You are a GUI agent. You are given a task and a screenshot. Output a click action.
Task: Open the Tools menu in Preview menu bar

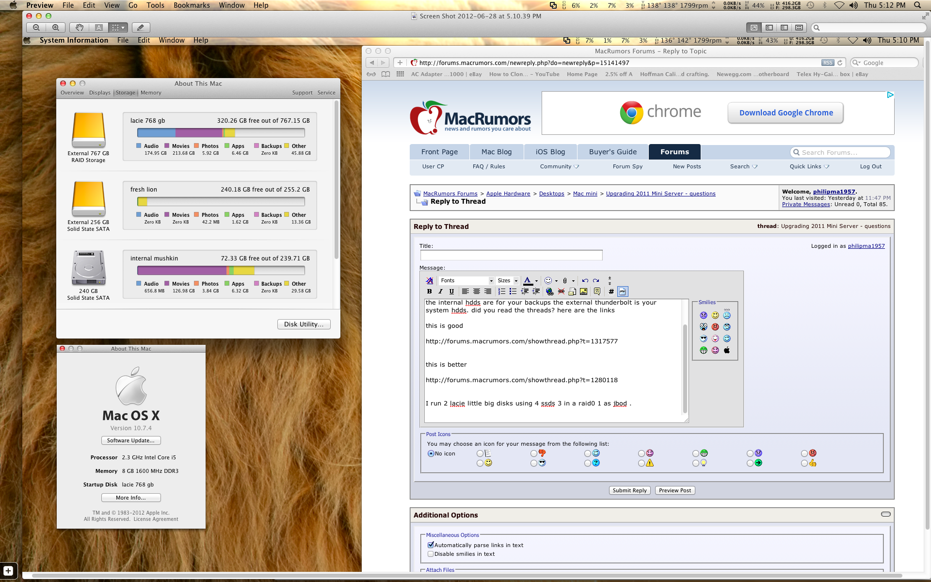pos(155,5)
